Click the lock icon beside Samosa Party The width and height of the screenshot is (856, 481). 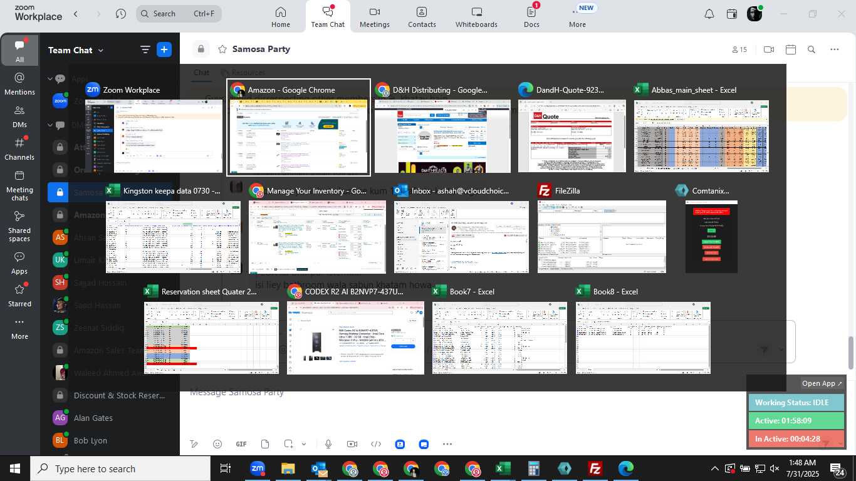tap(201, 49)
